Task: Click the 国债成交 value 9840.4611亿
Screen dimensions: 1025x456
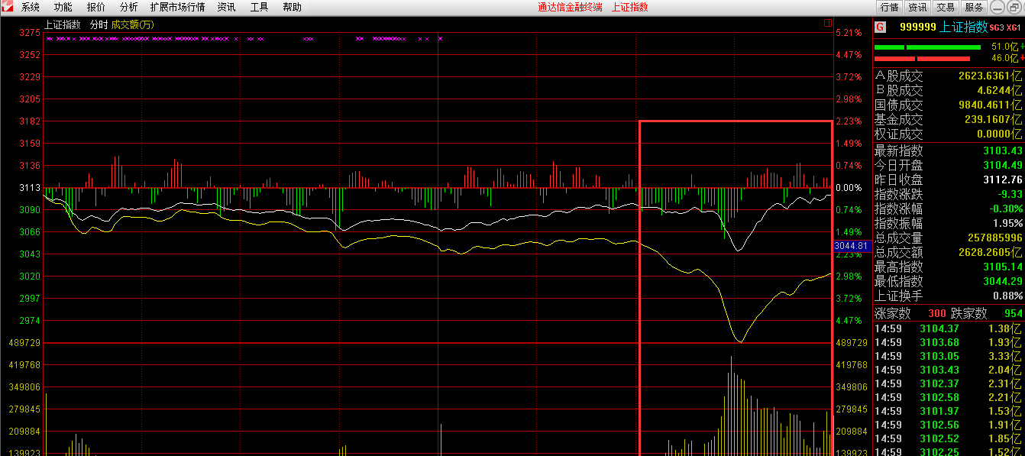Action: tap(990, 105)
